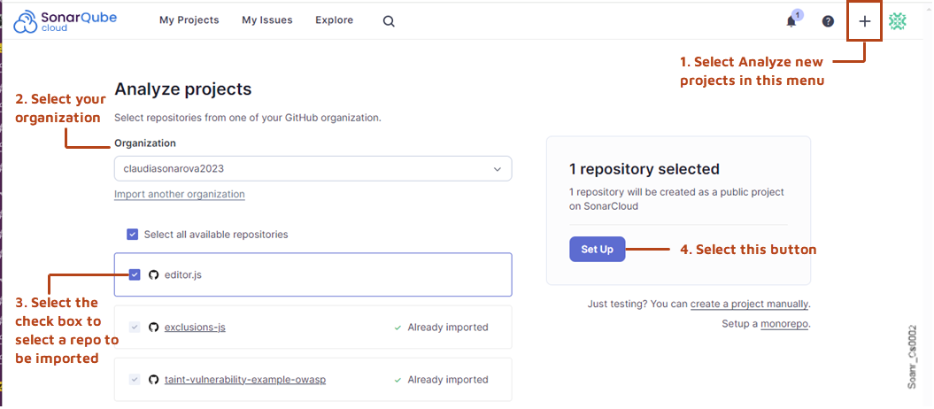Toggle Select all available repositories checkbox
The image size is (934, 409).
pyautogui.click(x=133, y=235)
